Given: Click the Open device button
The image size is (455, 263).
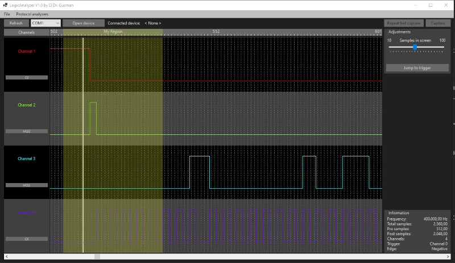Looking at the screenshot, I should point(83,23).
